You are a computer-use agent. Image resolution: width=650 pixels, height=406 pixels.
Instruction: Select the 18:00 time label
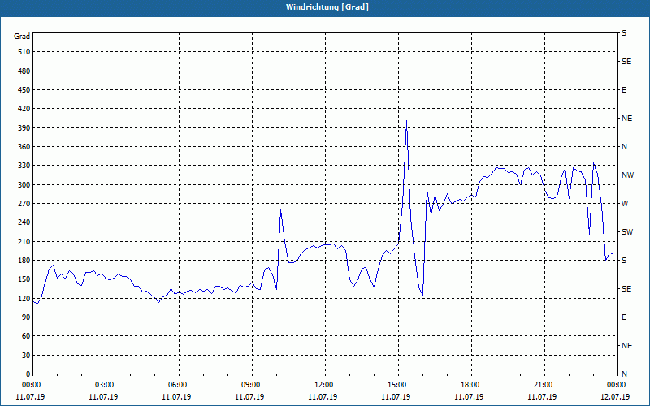tap(470, 385)
